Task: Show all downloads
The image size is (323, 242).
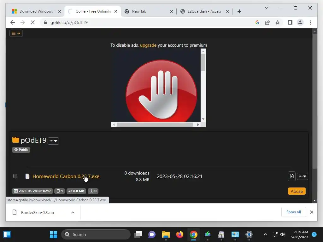Action: tap(294, 212)
